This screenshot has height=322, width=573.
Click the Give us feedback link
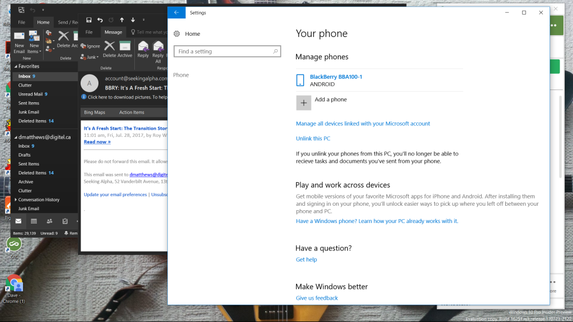(x=317, y=298)
